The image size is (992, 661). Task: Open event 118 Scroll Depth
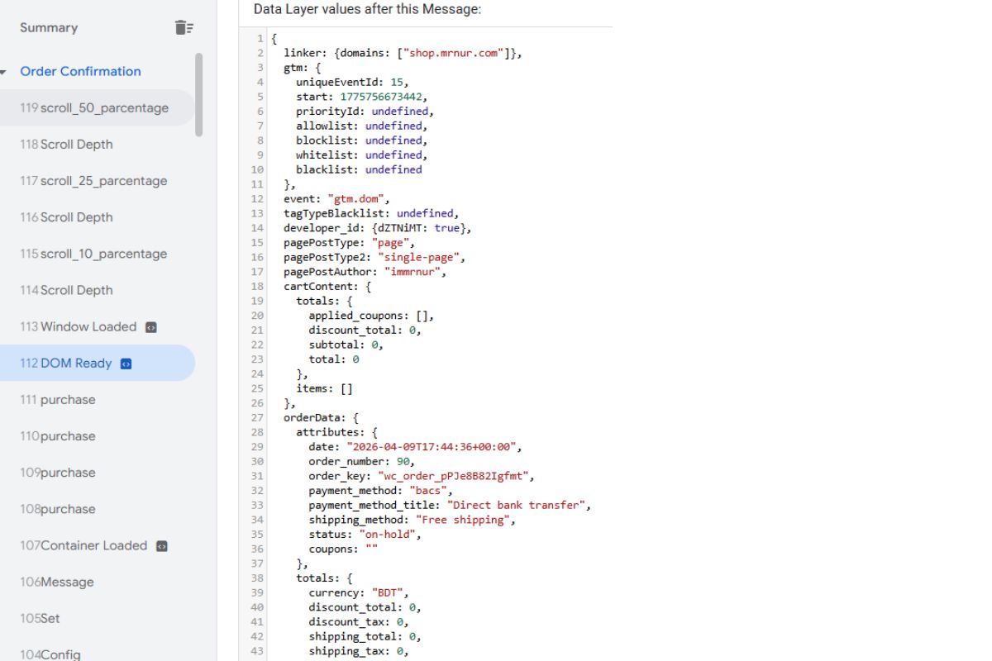[66, 145]
